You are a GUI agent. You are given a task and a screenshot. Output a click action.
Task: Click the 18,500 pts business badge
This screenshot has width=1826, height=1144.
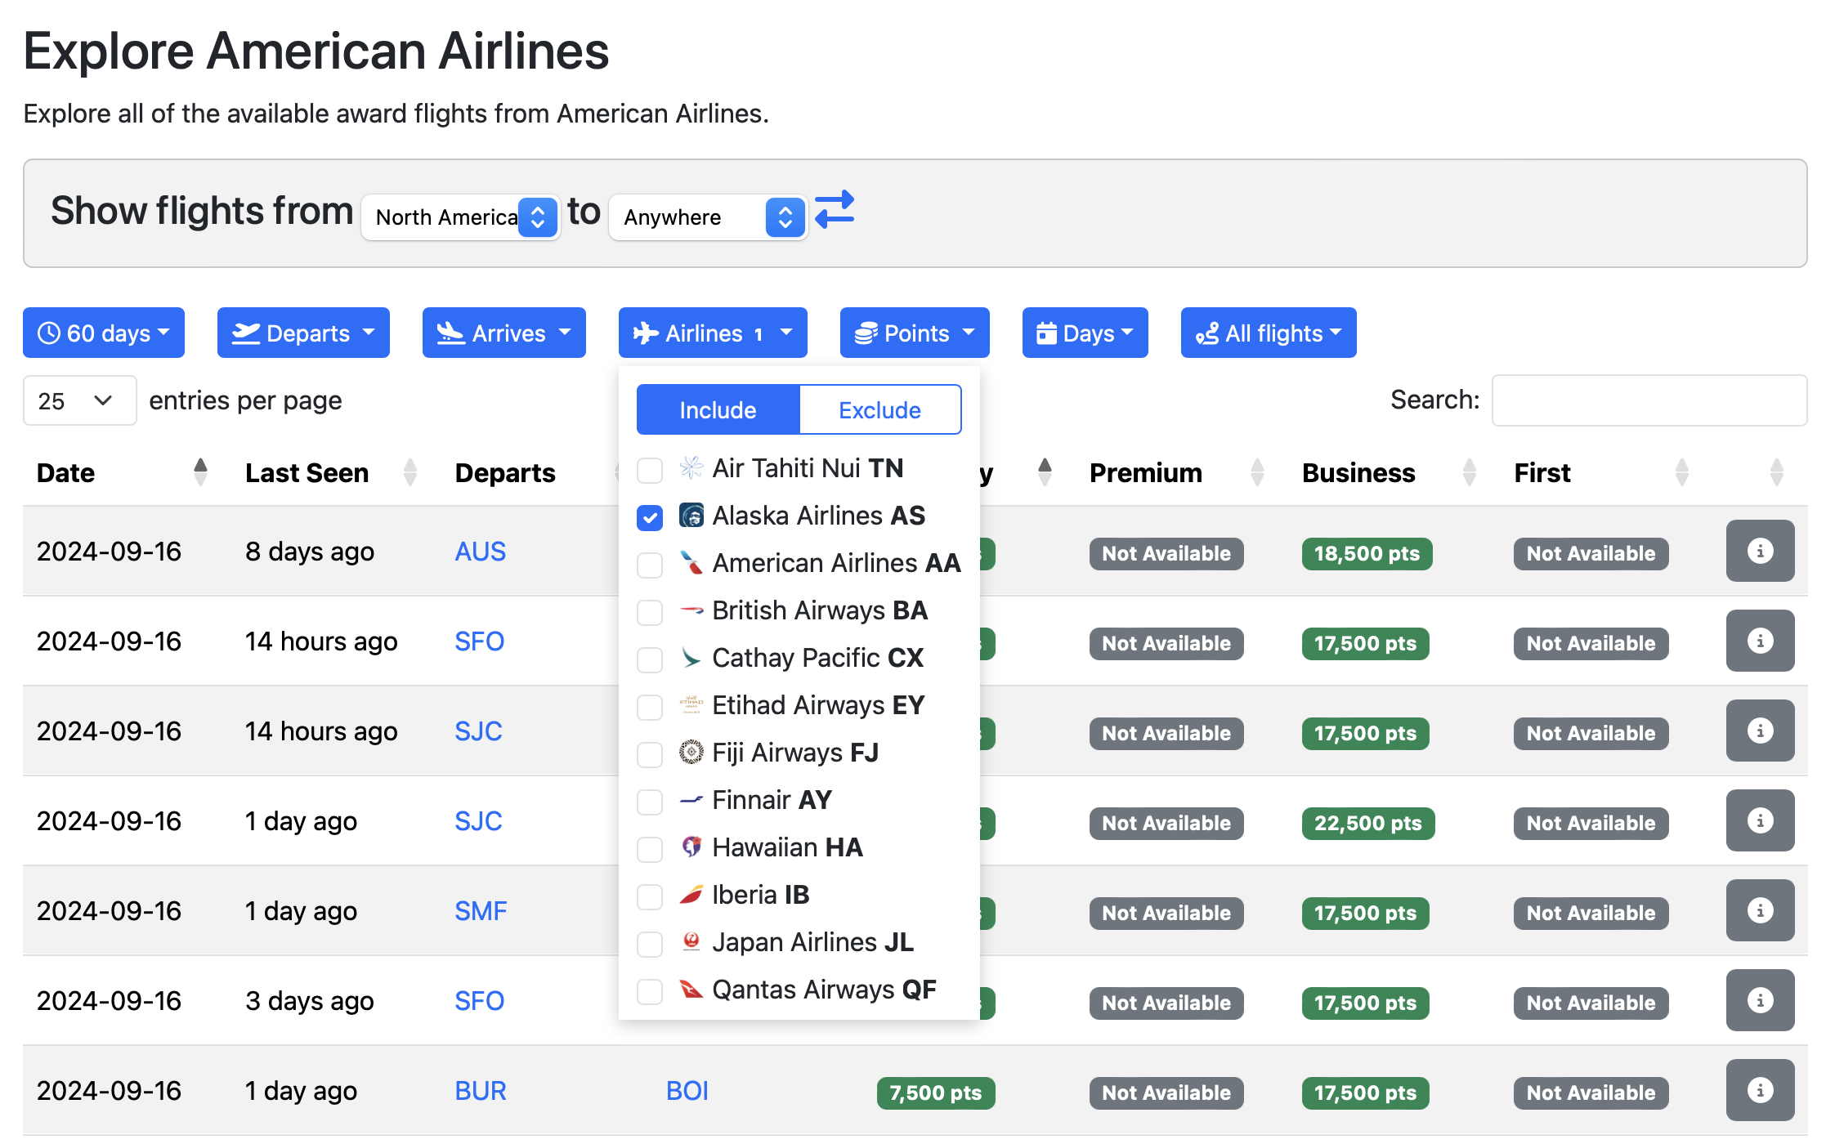point(1367,553)
